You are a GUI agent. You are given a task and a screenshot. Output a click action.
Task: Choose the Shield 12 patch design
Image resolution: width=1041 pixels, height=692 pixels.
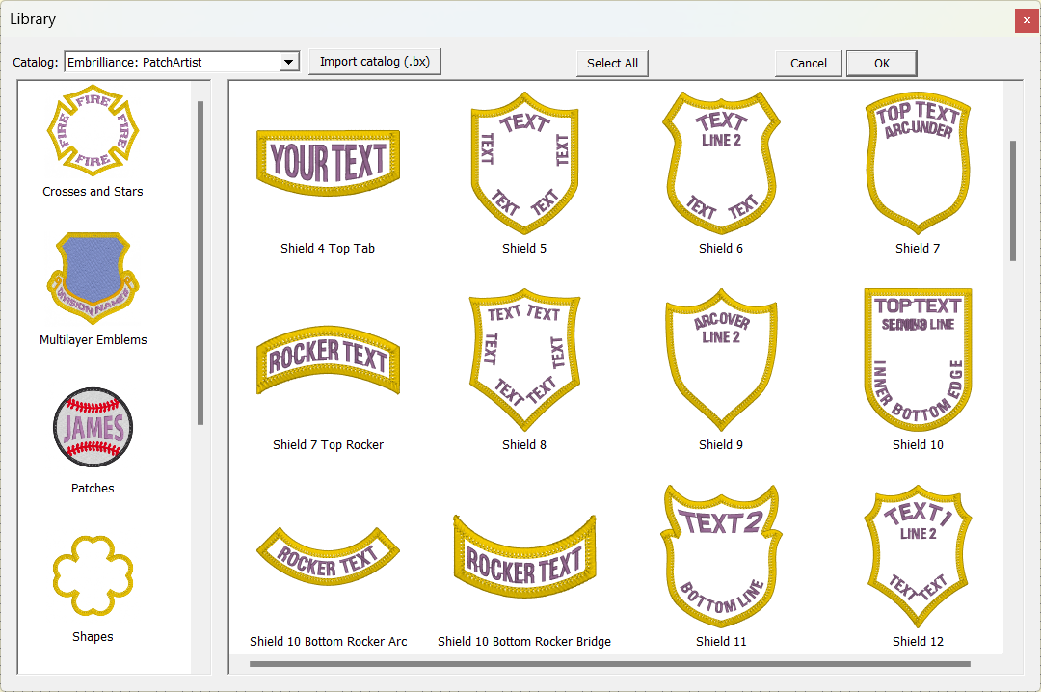[x=918, y=555]
